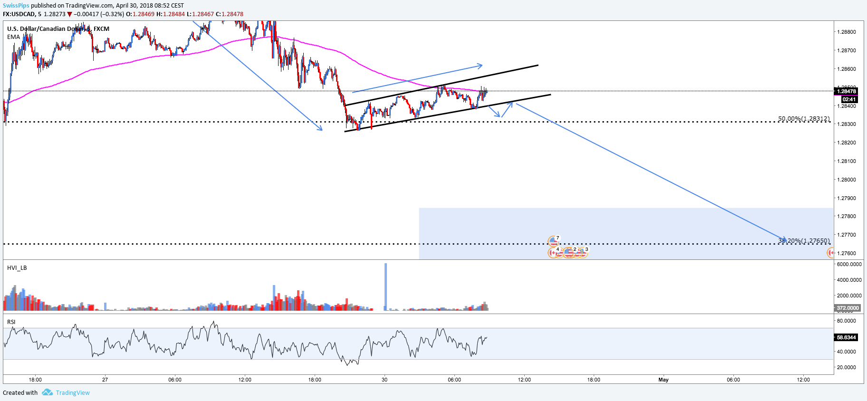This screenshot has width=867, height=401.
Task: Open the US economic event marker numbered 3
Action: click(x=582, y=253)
